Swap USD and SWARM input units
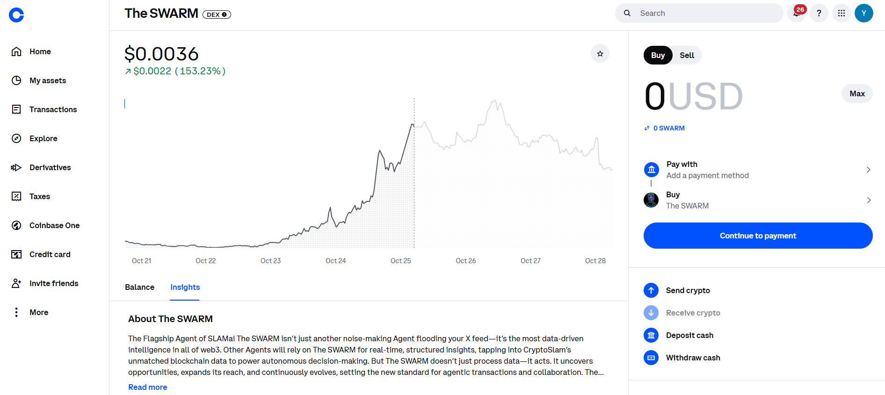Image resolution: width=885 pixels, height=395 pixels. click(647, 128)
